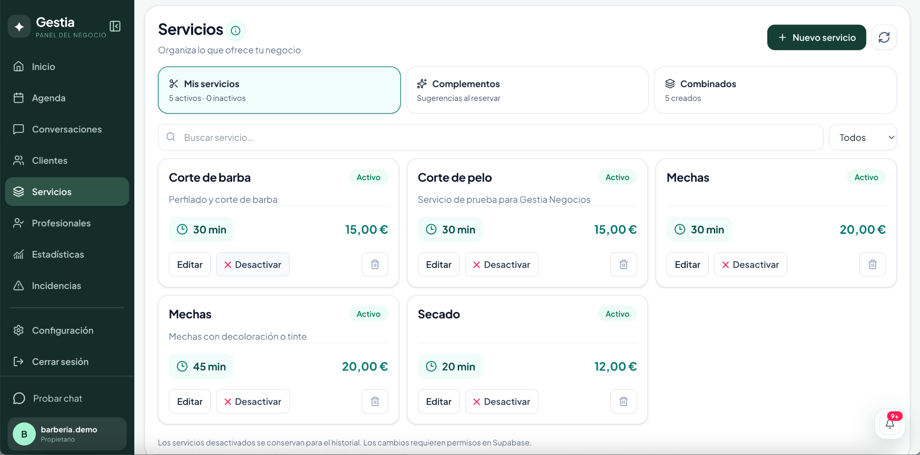Open the Todos filter dropdown
The image size is (920, 455).
coord(862,137)
